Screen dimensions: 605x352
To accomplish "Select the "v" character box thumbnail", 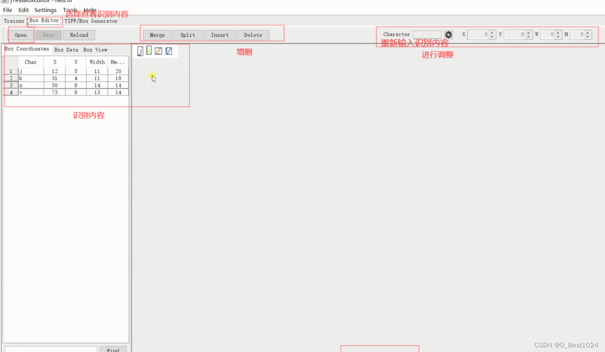I will [168, 51].
